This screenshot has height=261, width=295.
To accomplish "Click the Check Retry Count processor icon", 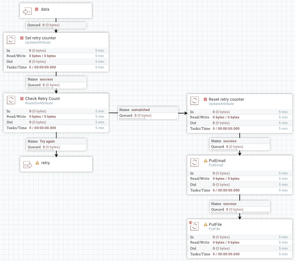I will [11, 100].
